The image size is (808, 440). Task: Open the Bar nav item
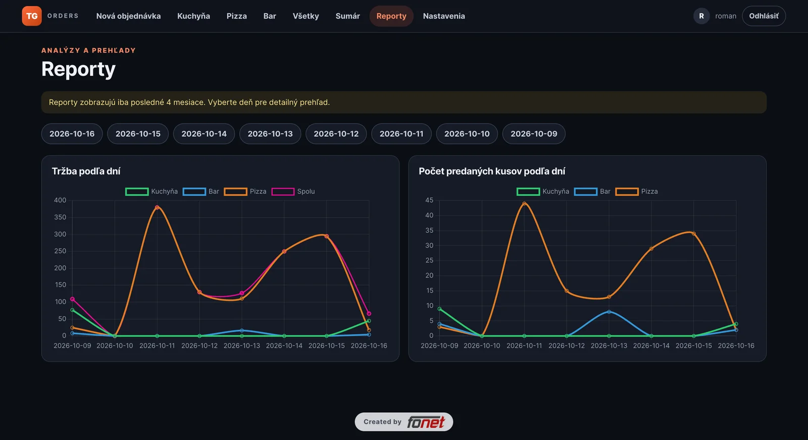point(270,16)
